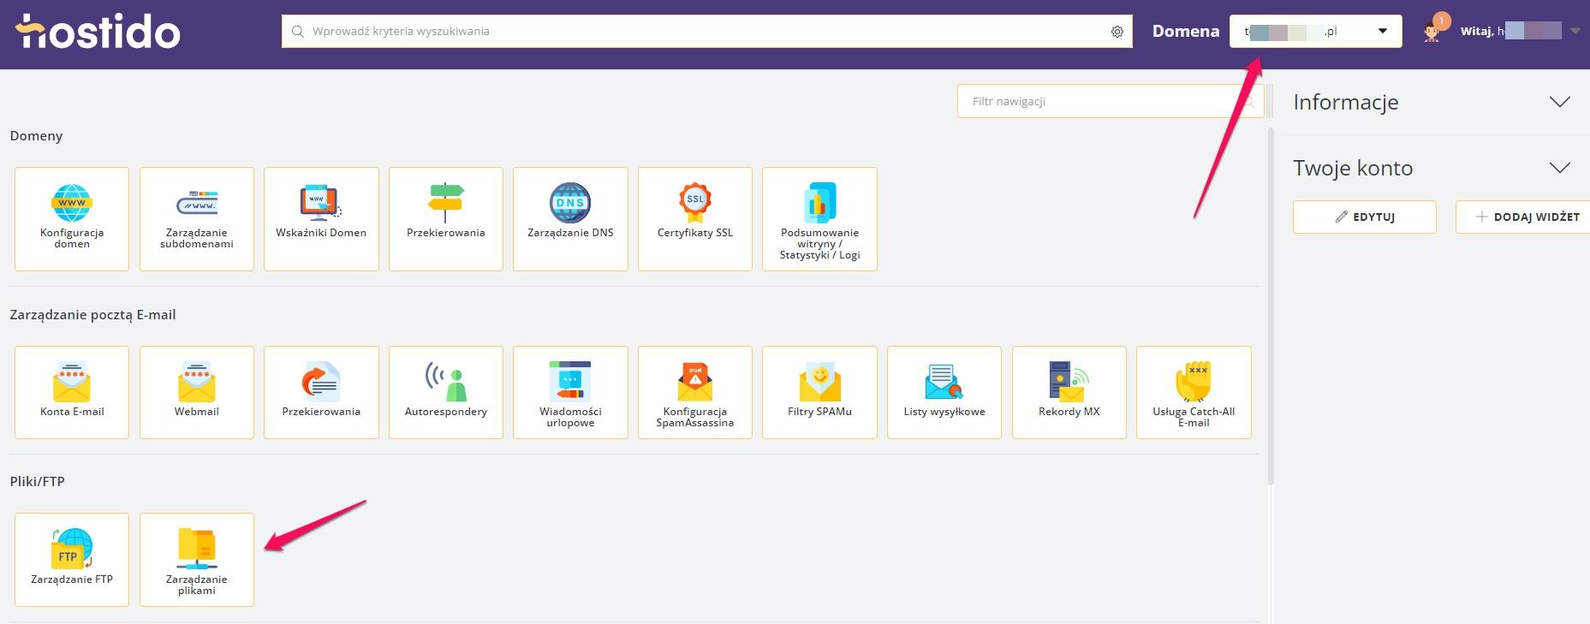Open Wskaźniki Domen tile

tap(321, 219)
